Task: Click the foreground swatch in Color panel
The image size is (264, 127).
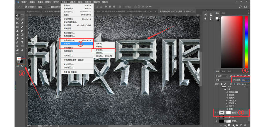Action: click(217, 18)
